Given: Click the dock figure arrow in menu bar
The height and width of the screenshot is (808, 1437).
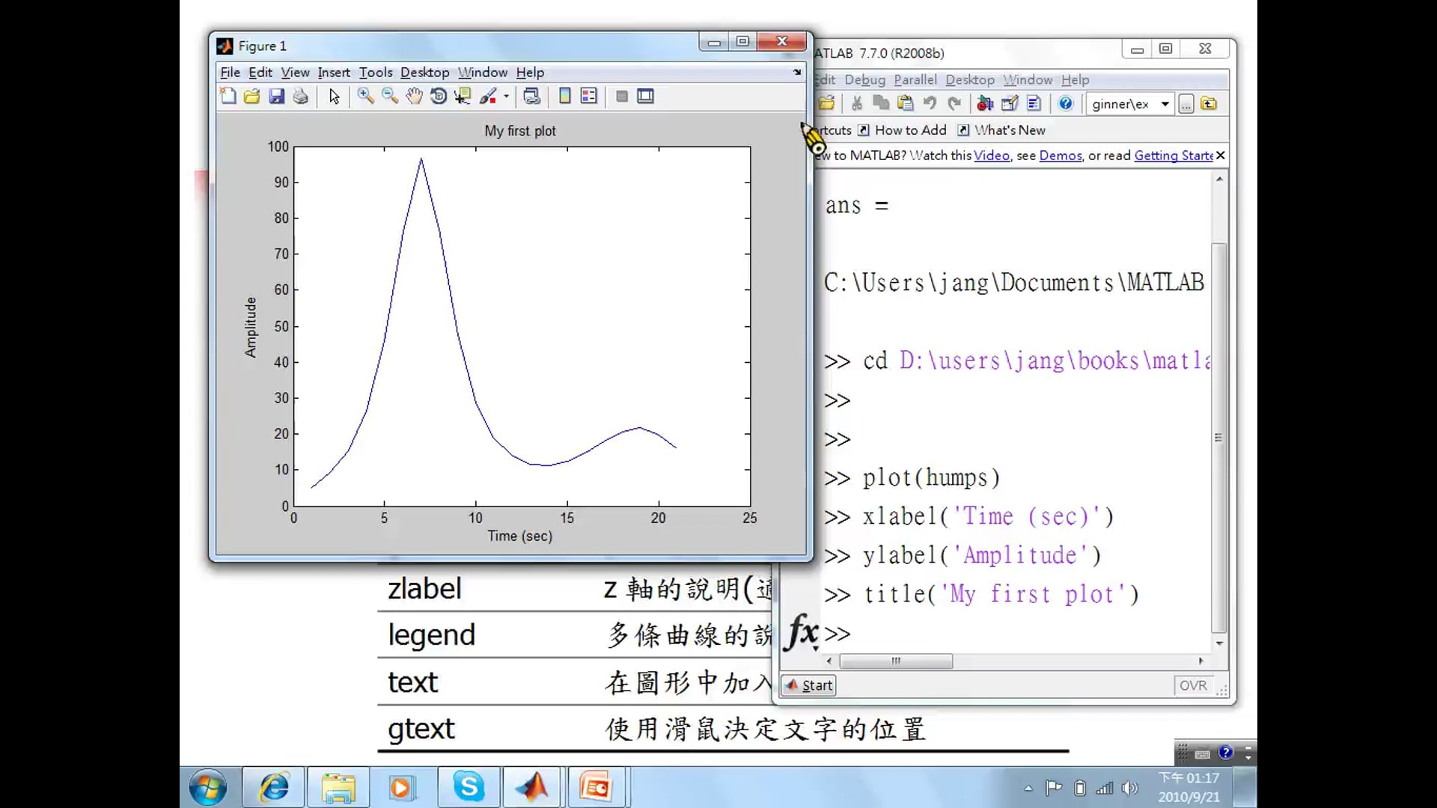Looking at the screenshot, I should click(x=797, y=73).
